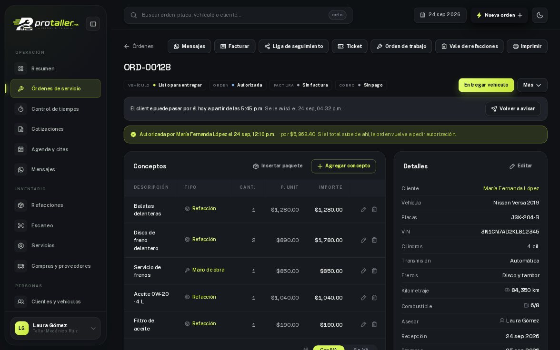Focus the order search field

point(238,15)
